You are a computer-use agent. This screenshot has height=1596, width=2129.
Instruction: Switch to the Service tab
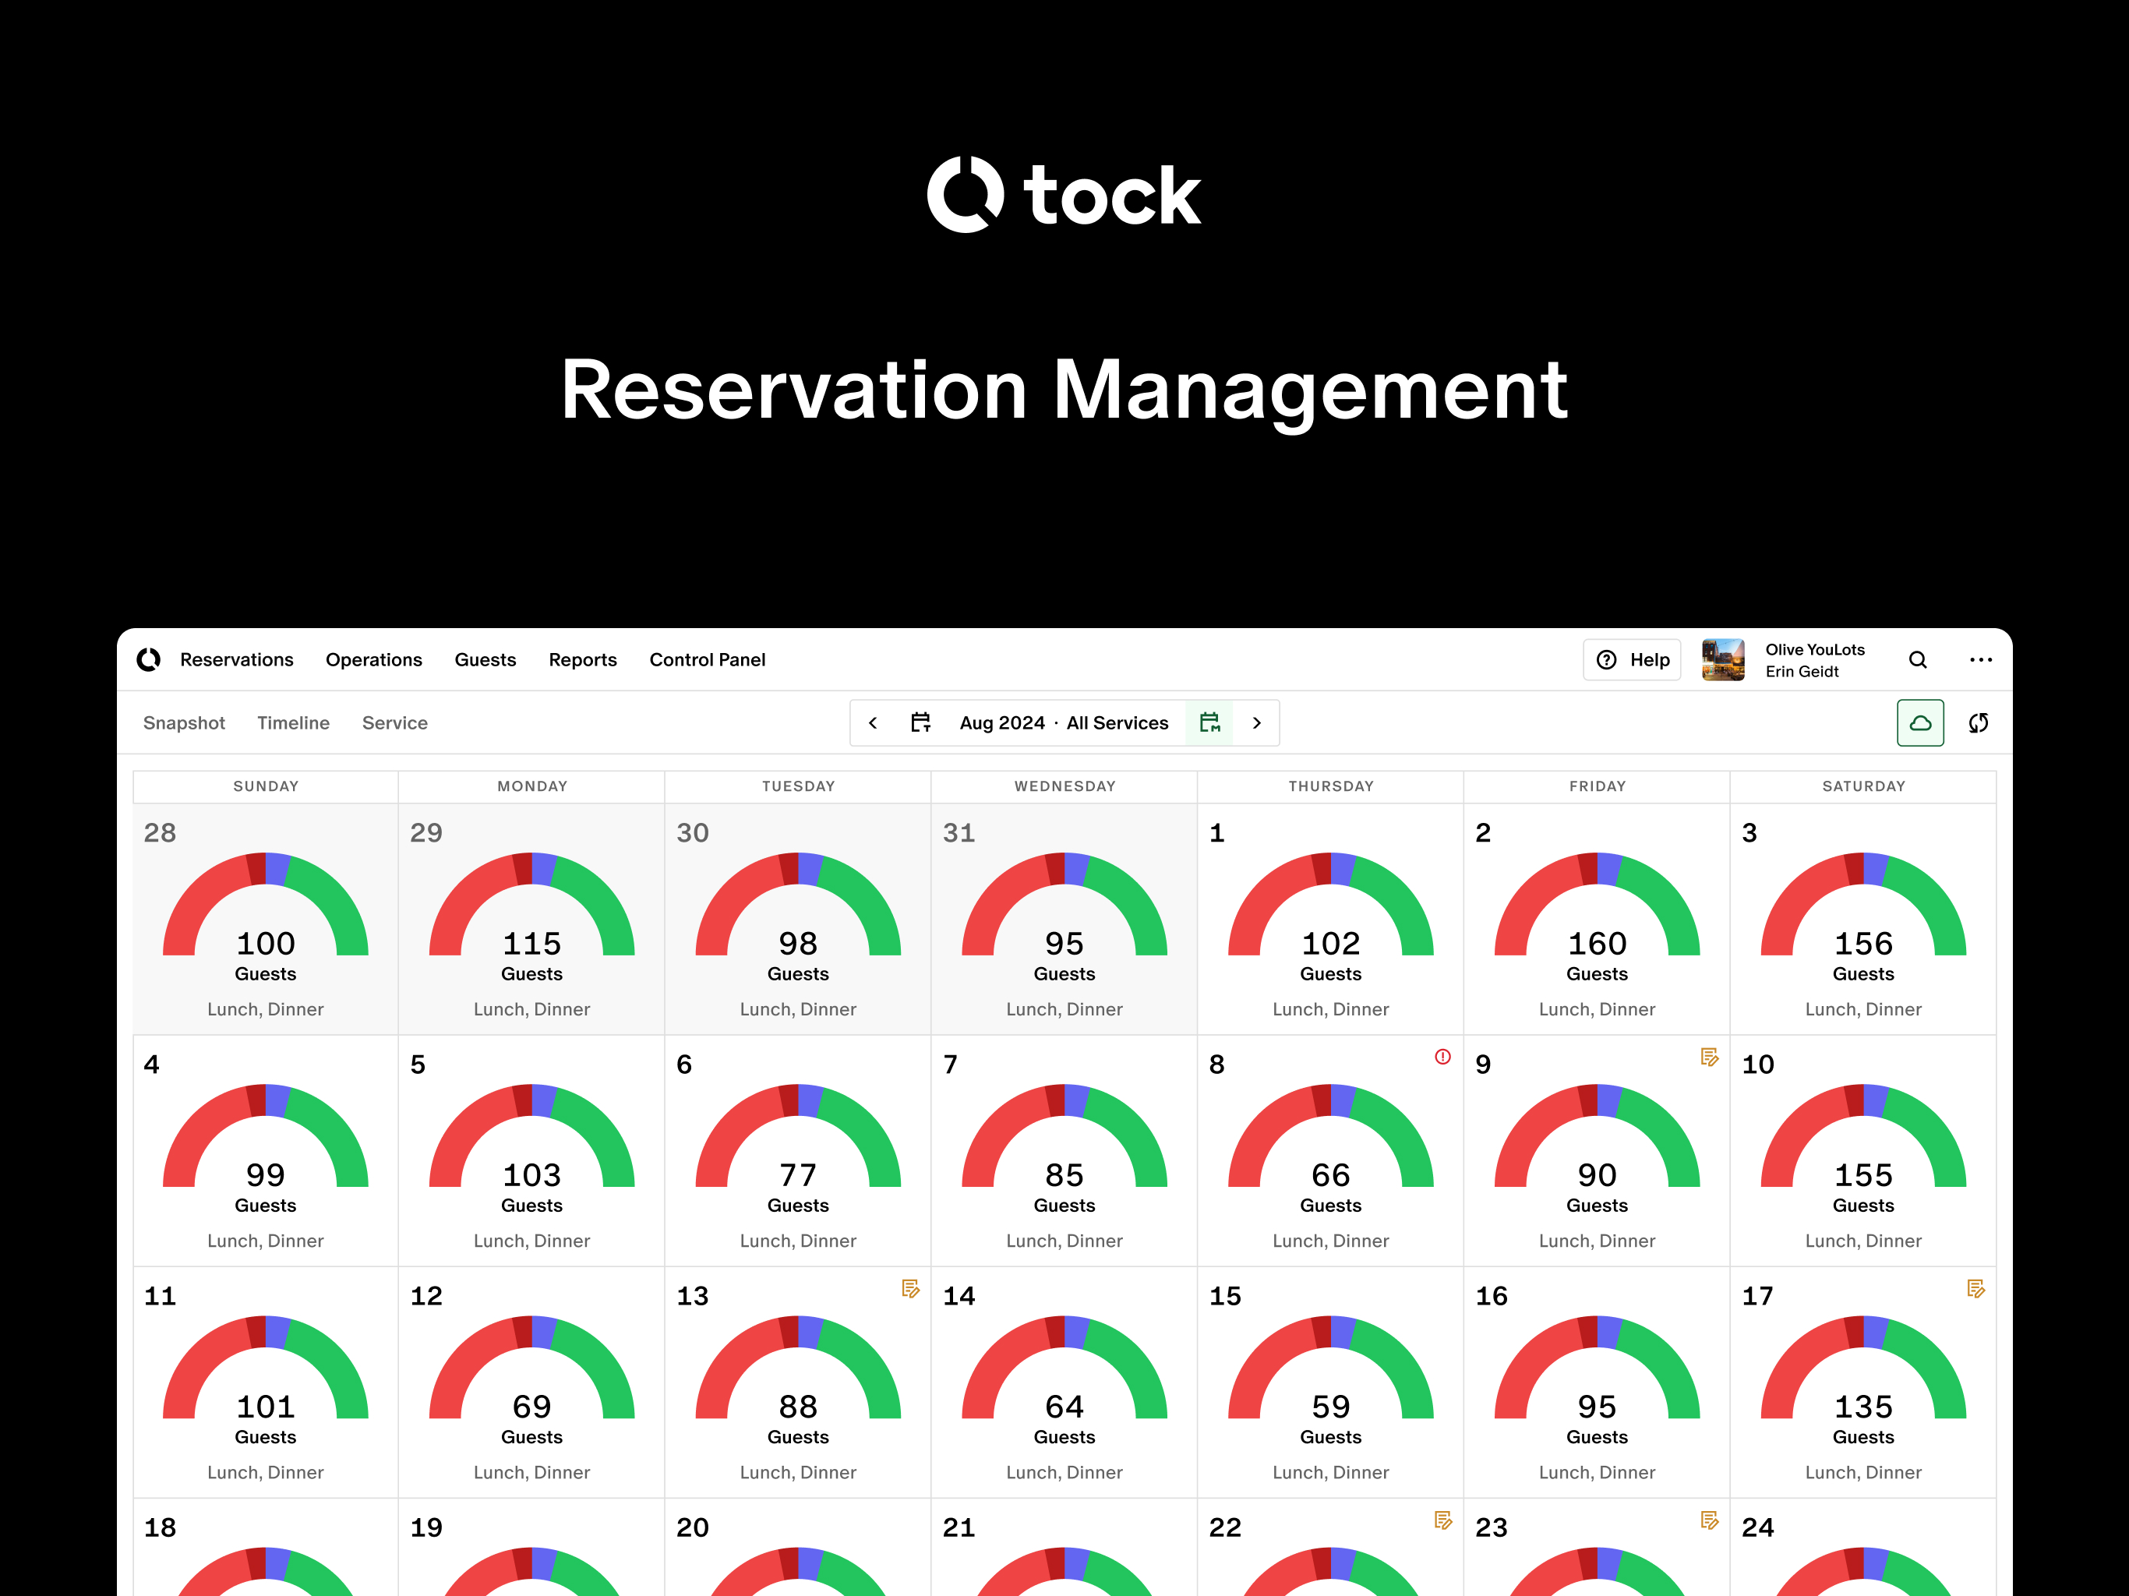click(x=394, y=723)
